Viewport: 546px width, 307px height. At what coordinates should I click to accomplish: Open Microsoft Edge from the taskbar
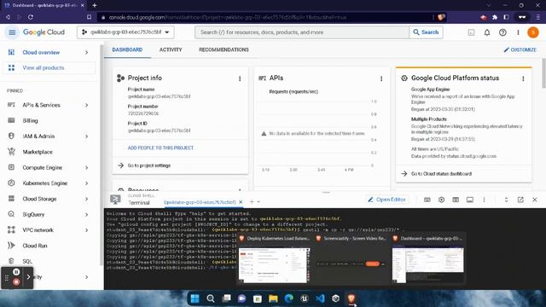(x=288, y=298)
